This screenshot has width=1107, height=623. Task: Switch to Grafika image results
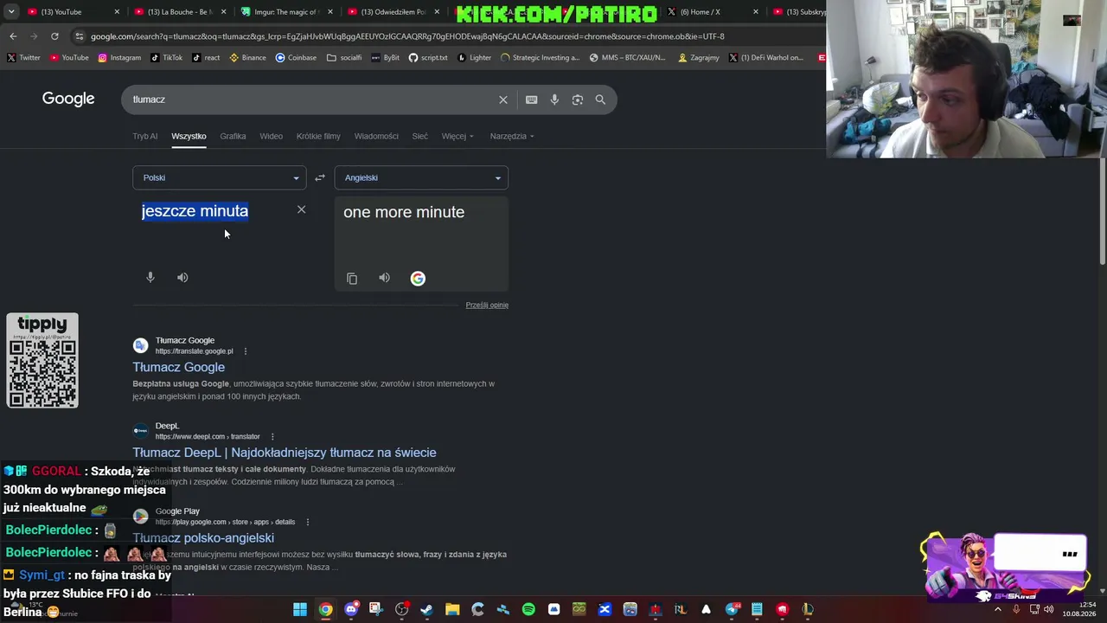click(233, 136)
